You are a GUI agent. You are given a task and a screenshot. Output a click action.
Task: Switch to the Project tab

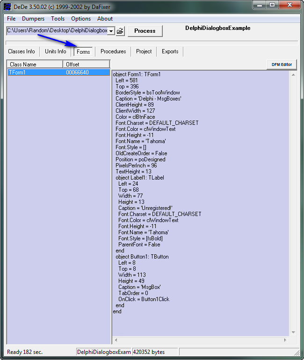click(144, 51)
